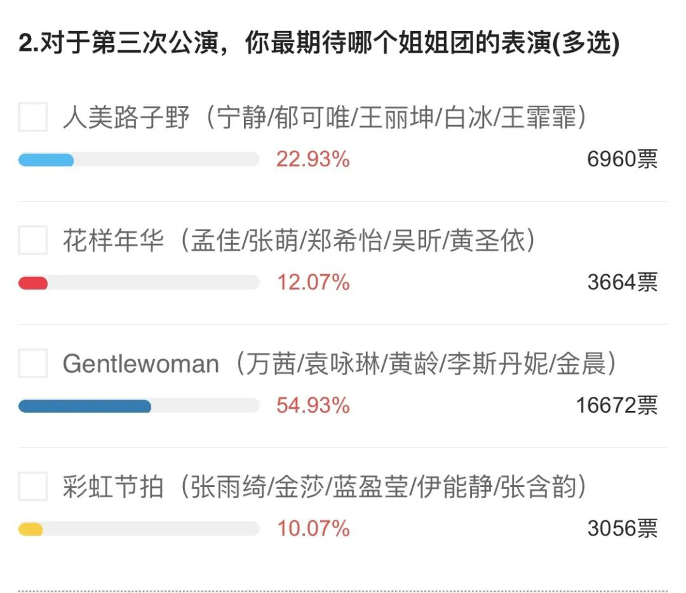The height and width of the screenshot is (593, 686).
Task: Select the 彩虹节拍 team label text
Action: [x=324, y=486]
